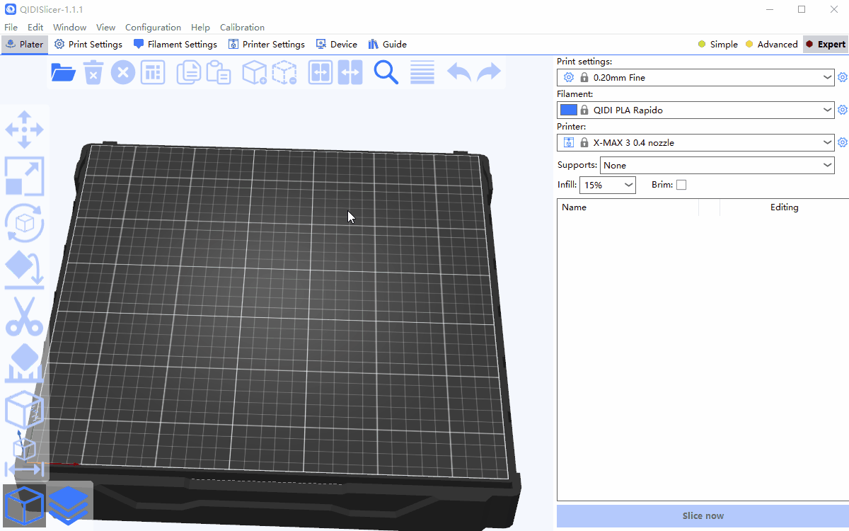849x531 pixels.
Task: Select the Rotate tool in left sidebar
Action: (x=25, y=223)
